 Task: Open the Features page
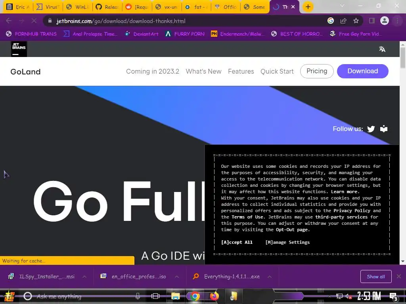241,71
